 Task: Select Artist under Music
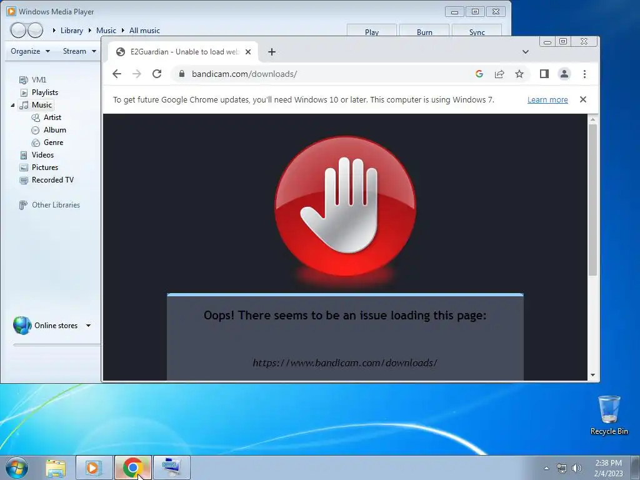click(x=46, y=117)
